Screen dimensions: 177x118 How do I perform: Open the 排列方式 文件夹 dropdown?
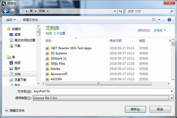[x=160, y=30]
